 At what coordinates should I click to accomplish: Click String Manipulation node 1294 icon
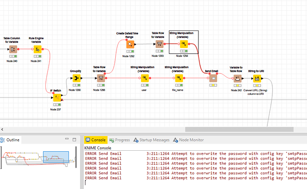pos(184,44)
